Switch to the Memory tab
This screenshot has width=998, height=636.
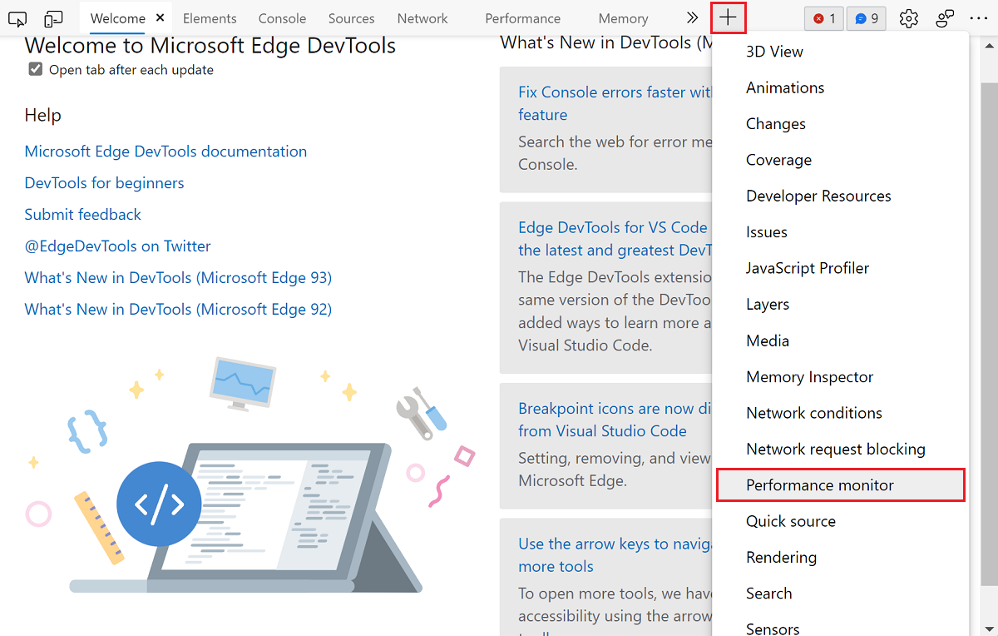623,18
